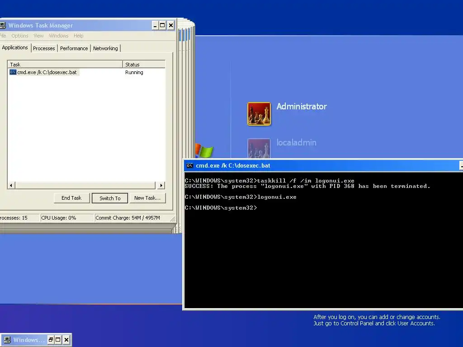
Task: Minimize the Windows Task Manager window
Action: (x=155, y=25)
